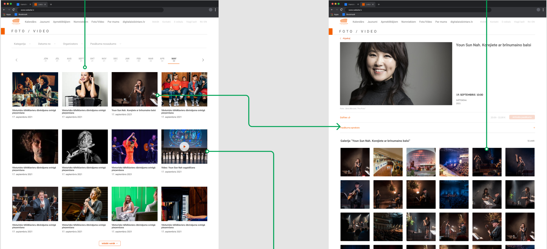
Task: Open a new tab in right browser window
Action: (379, 4)
